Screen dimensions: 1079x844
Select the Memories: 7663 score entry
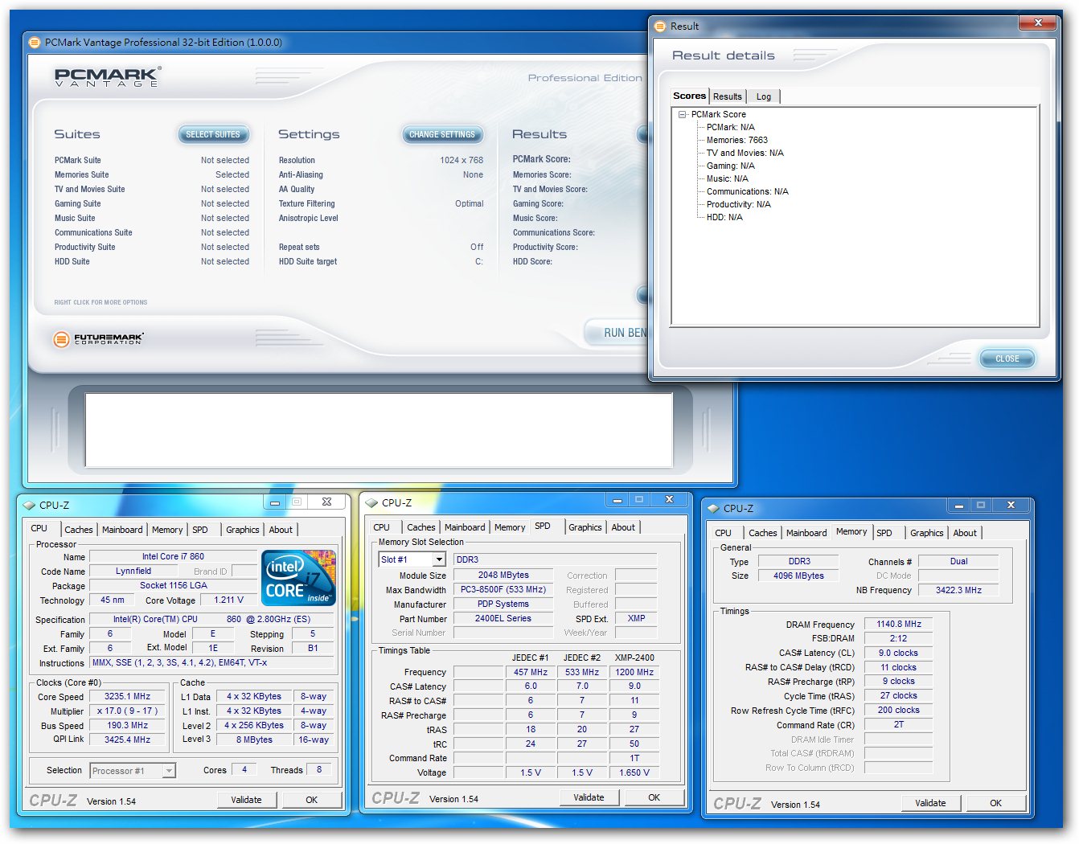pos(736,140)
